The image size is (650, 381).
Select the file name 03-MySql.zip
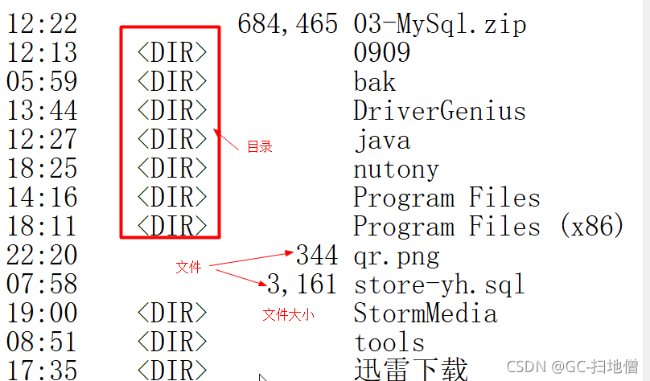(x=440, y=24)
